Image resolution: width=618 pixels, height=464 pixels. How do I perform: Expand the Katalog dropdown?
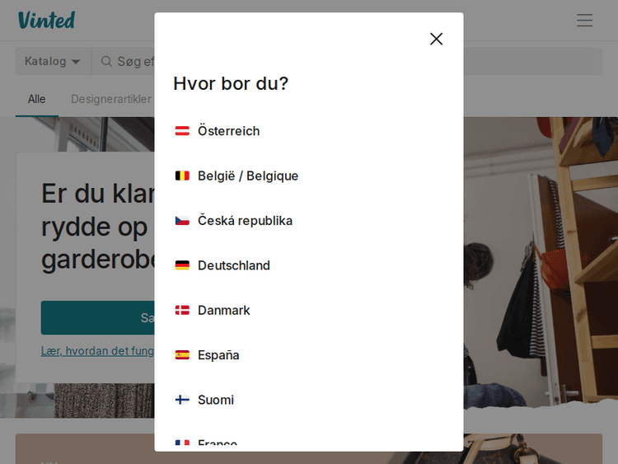54,62
